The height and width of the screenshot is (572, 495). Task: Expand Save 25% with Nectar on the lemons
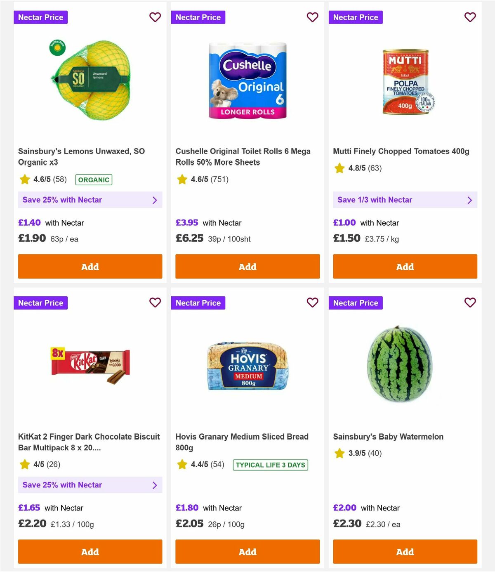click(155, 200)
